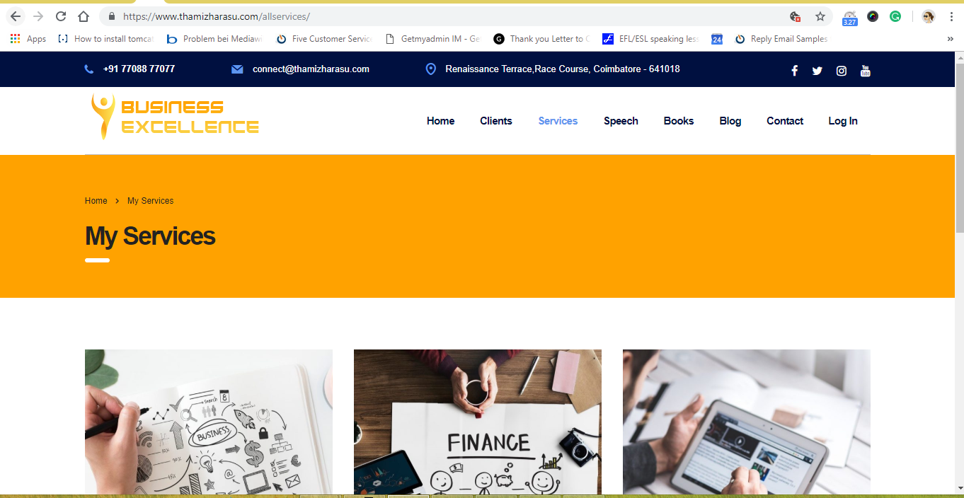Click the Home breadcrumb link
Screen dimensions: 964x498
point(96,201)
